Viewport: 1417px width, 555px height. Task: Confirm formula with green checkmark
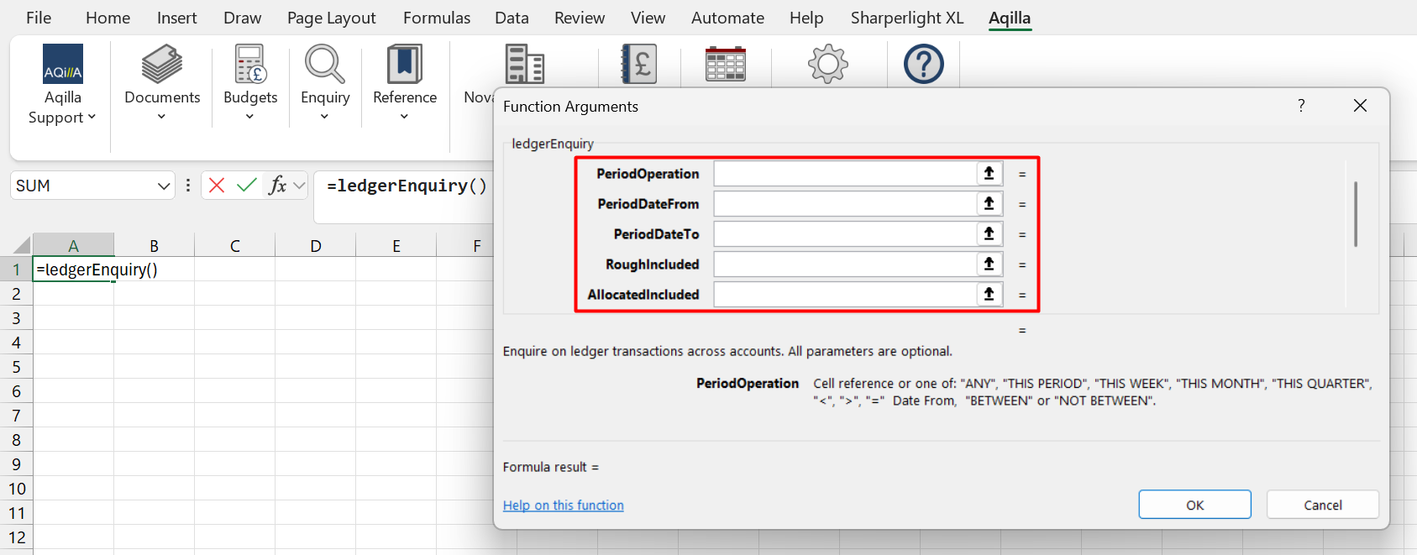tap(246, 186)
